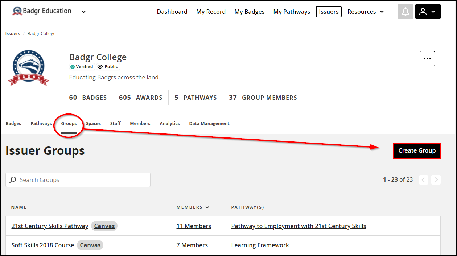Image resolution: width=457 pixels, height=256 pixels.
Task: Click the NAME column header
Action: 19,207
